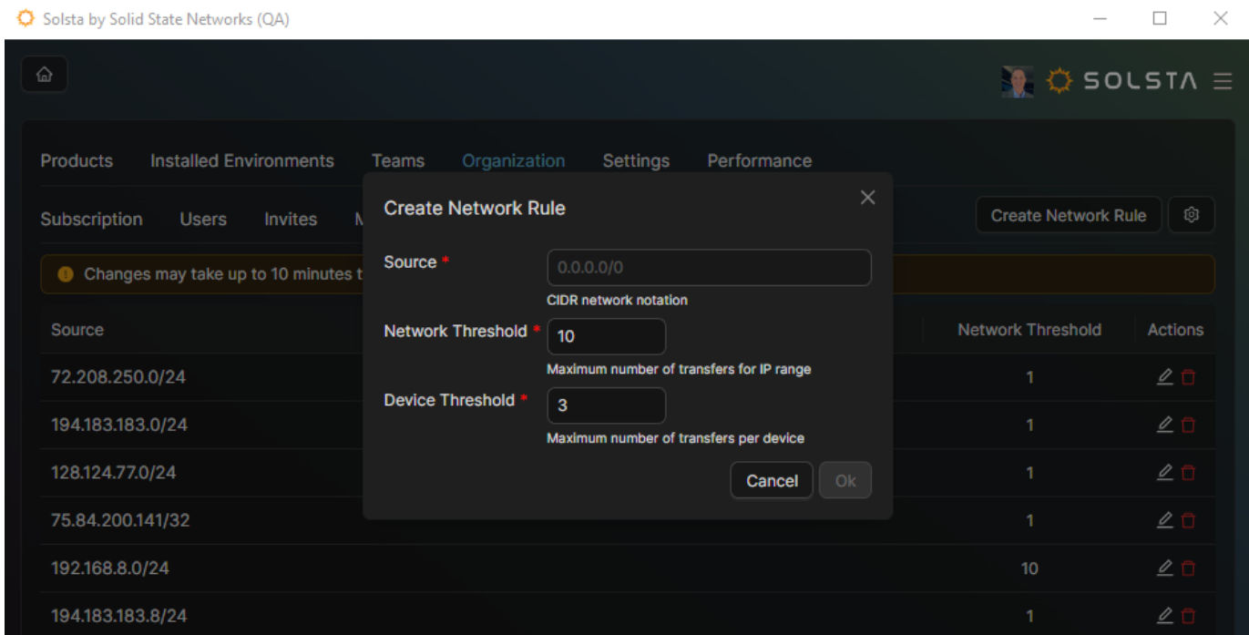Click the Network Threshold column header
Screen dimensions: 1249x635
(1029, 330)
